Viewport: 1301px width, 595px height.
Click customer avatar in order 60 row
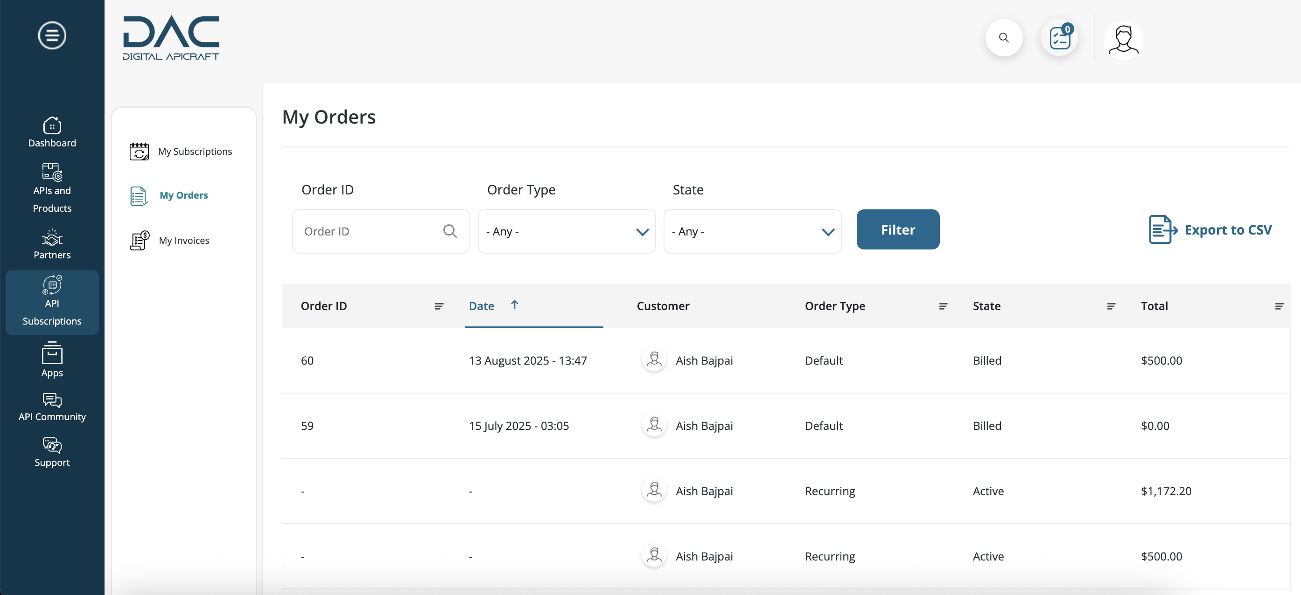pos(654,360)
